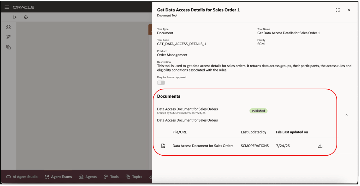Viewport: 360px width, 186px height.
Task: Click the Tool Name field value
Action: 289,33
